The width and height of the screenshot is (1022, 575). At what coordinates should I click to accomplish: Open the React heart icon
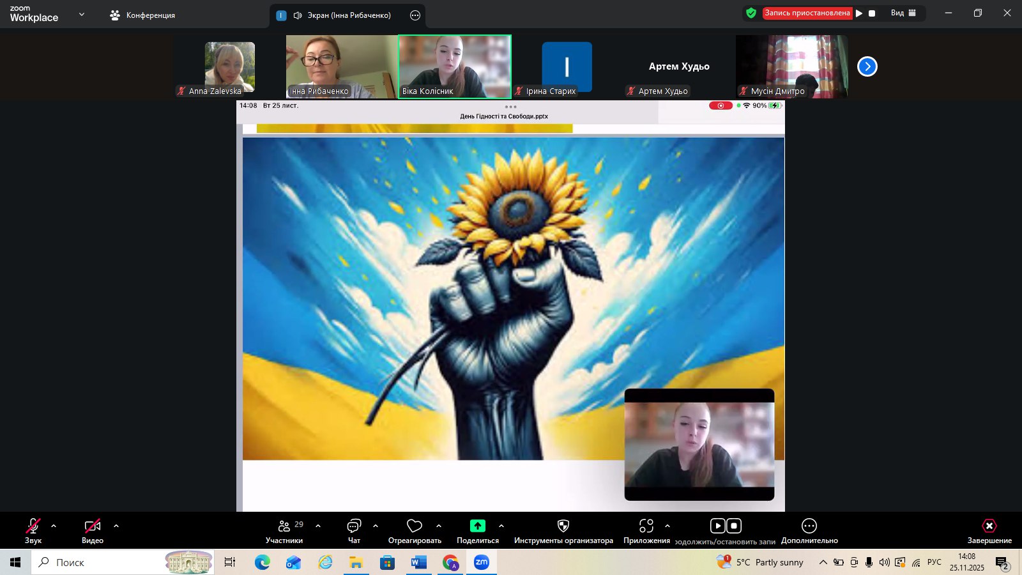pos(415,526)
